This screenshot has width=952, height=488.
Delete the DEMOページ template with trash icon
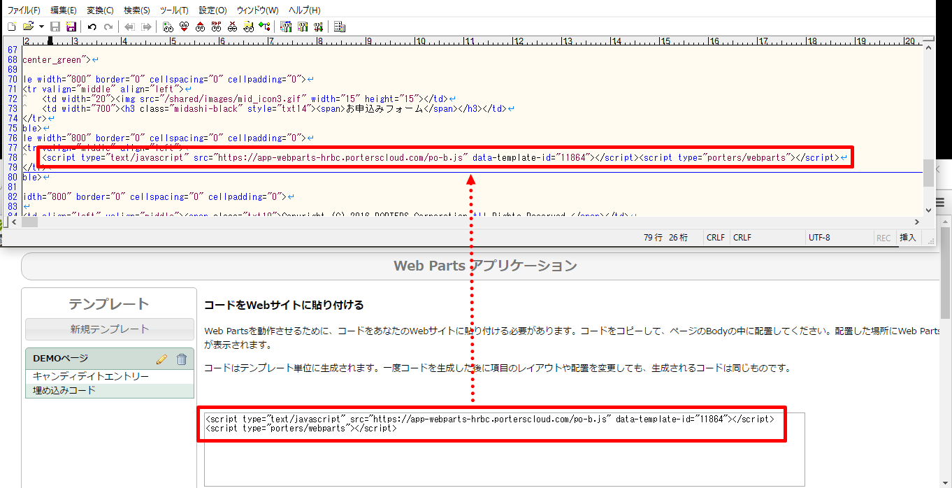(x=182, y=359)
